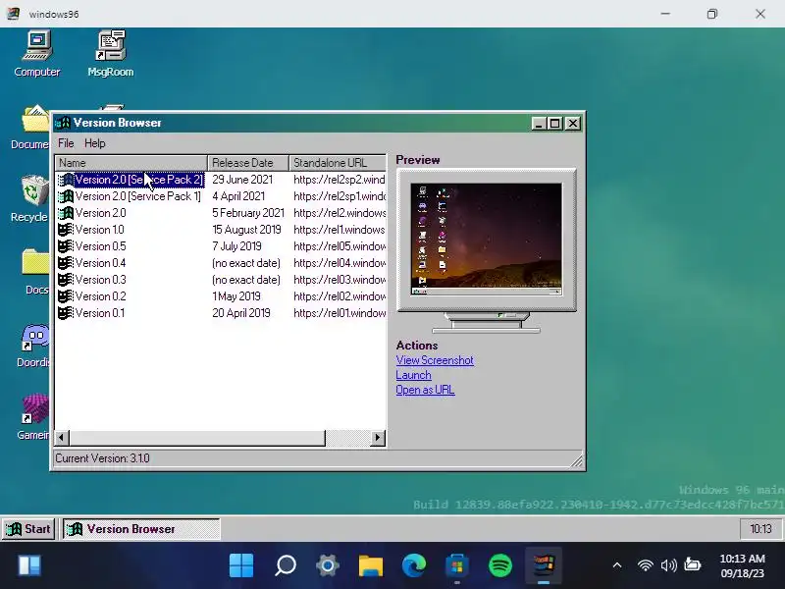
Task: Click the 29 June 2021 date cell
Action: coord(242,180)
